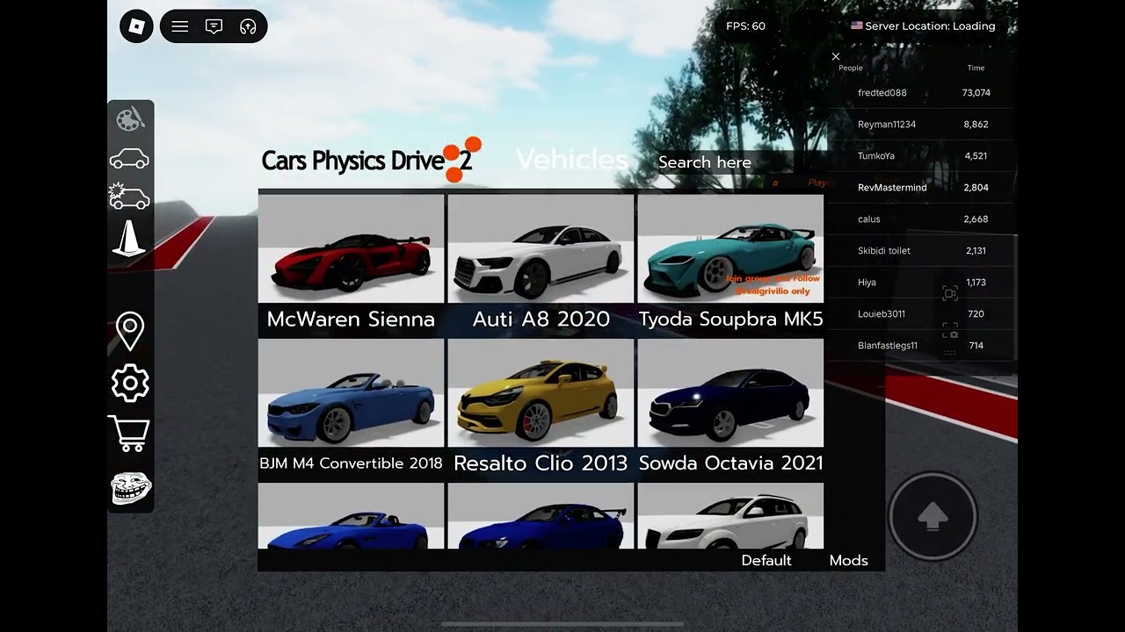Click the Vehicles heading
This screenshot has width=1125, height=632.
[572, 160]
